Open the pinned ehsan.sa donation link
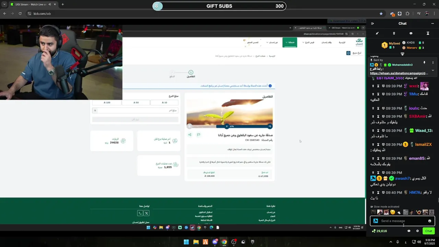The height and width of the screenshot is (247, 439). click(x=399, y=73)
